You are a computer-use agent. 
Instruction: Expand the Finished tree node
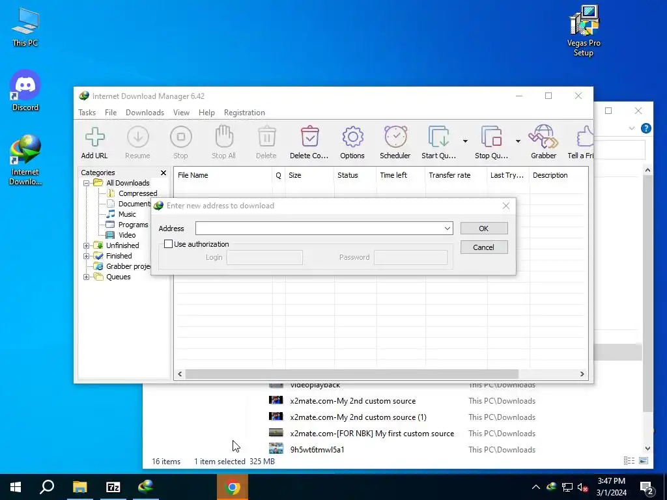coord(87,256)
